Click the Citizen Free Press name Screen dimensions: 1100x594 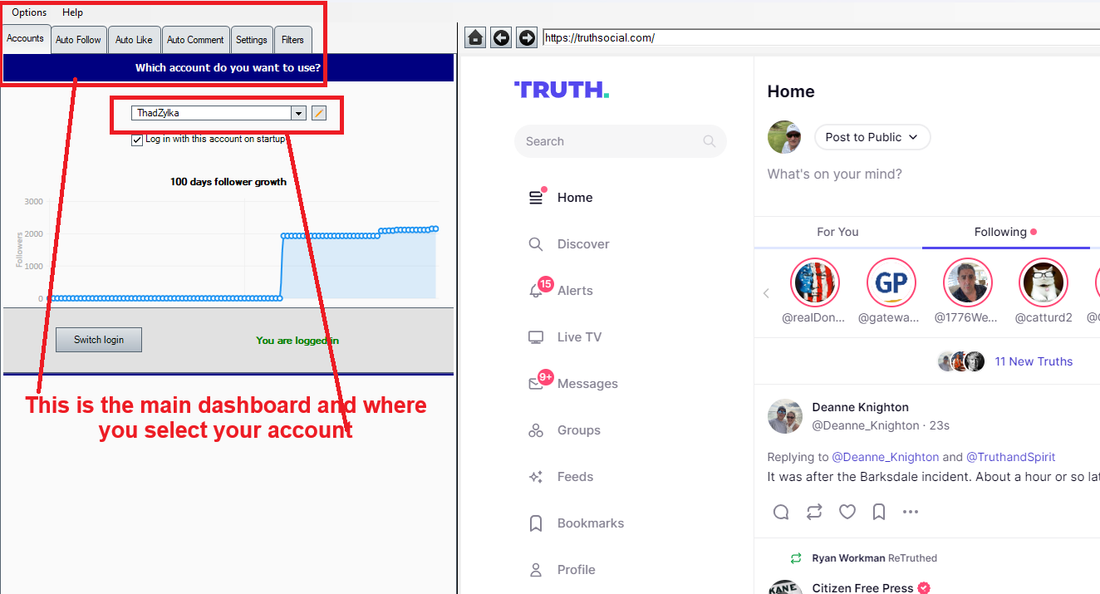pos(862,588)
